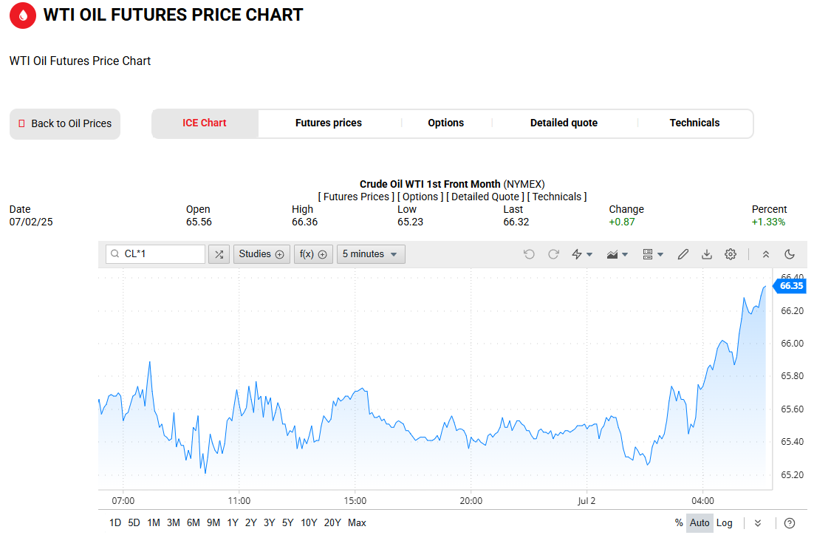Follow the [ Options ] link
814x535 pixels.
[420, 197]
